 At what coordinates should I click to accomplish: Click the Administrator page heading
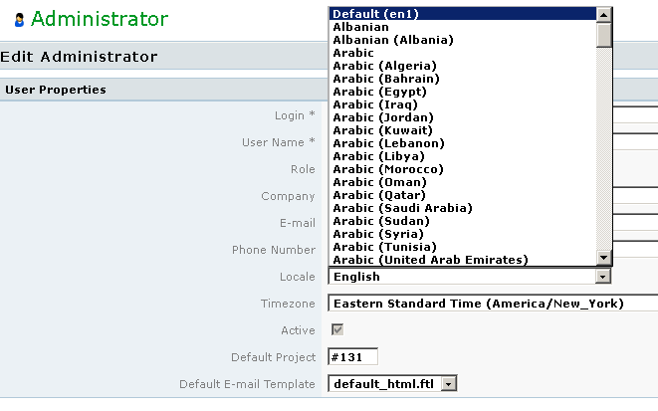[100, 19]
